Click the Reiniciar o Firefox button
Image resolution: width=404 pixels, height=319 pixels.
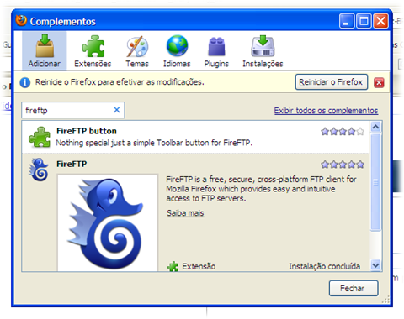click(x=332, y=82)
